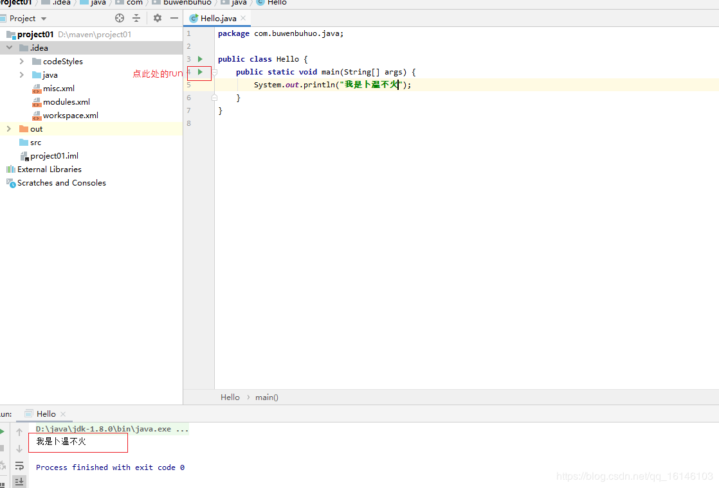
Task: Click the Up the Stack Trace arrow
Action: click(x=19, y=432)
